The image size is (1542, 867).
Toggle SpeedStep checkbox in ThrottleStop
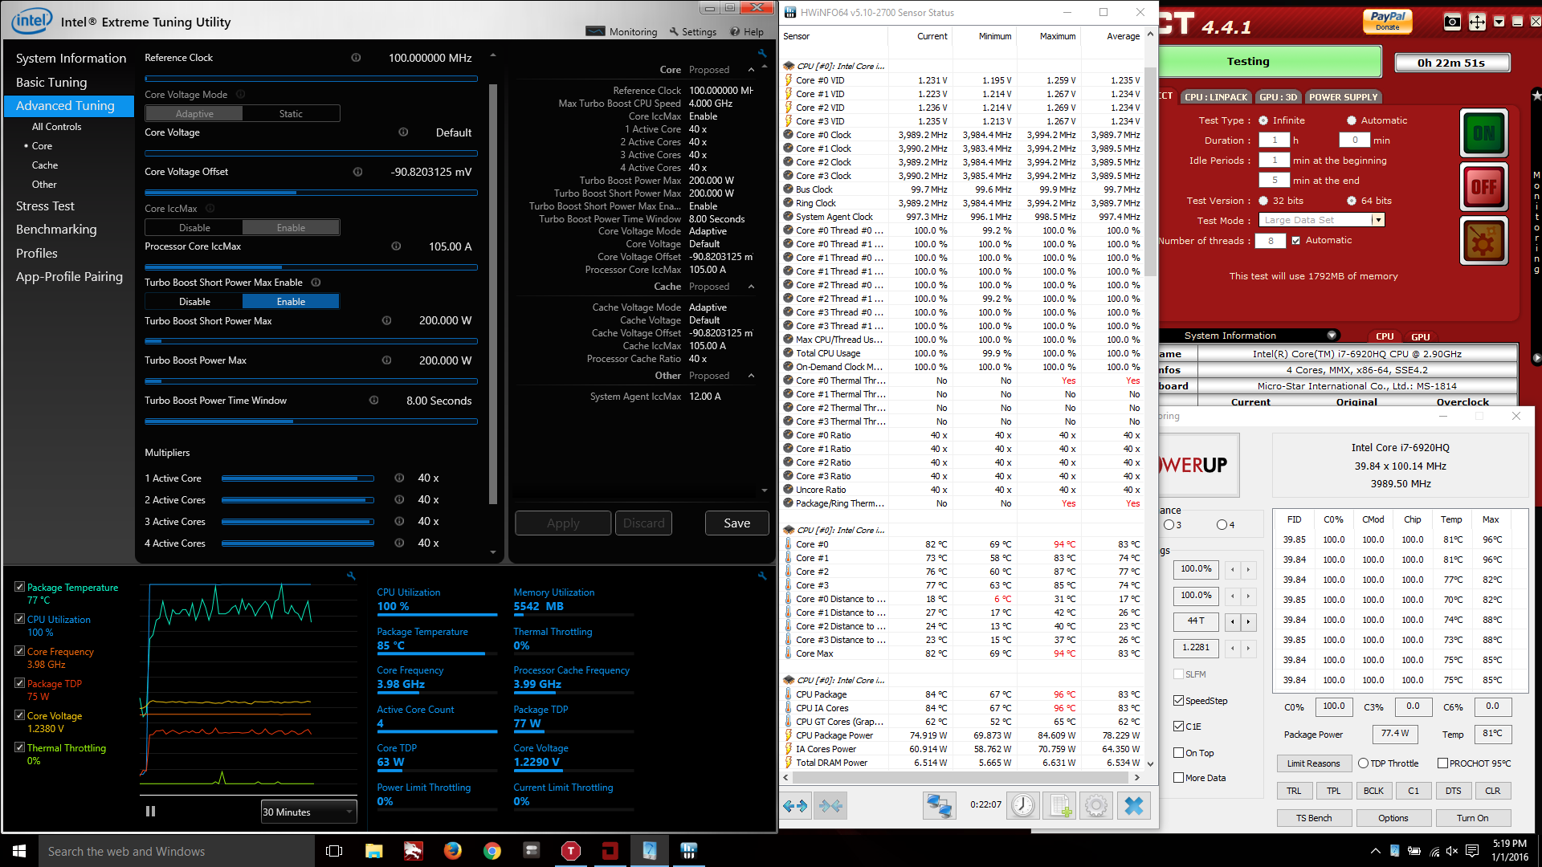pyautogui.click(x=1178, y=701)
